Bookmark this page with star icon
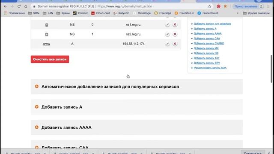Viewport: 274px width, 154px height. [209, 6]
